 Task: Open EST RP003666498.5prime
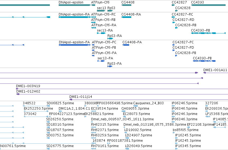115,103
